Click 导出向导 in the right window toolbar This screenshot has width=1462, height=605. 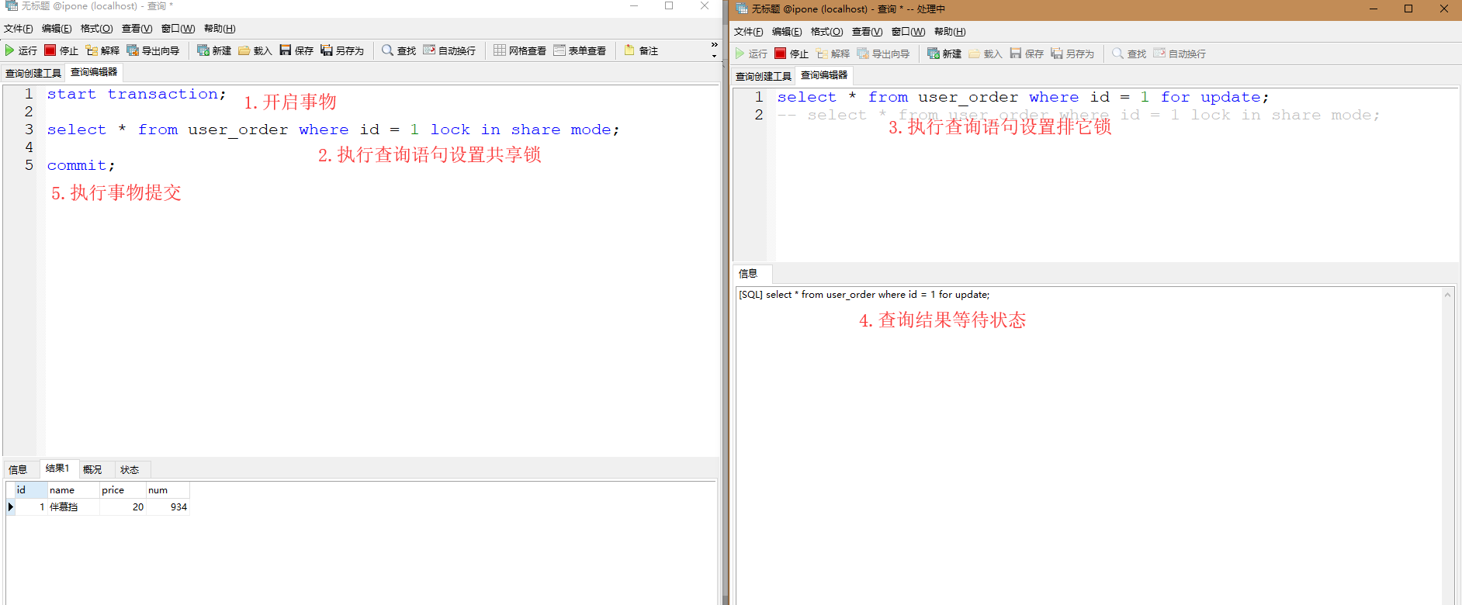pyautogui.click(x=883, y=54)
